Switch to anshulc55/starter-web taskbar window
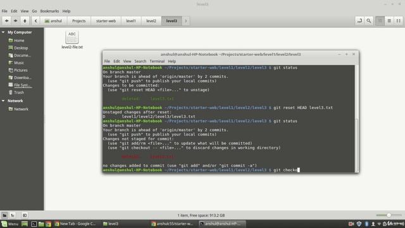The width and height of the screenshot is (405, 228). point(172,224)
